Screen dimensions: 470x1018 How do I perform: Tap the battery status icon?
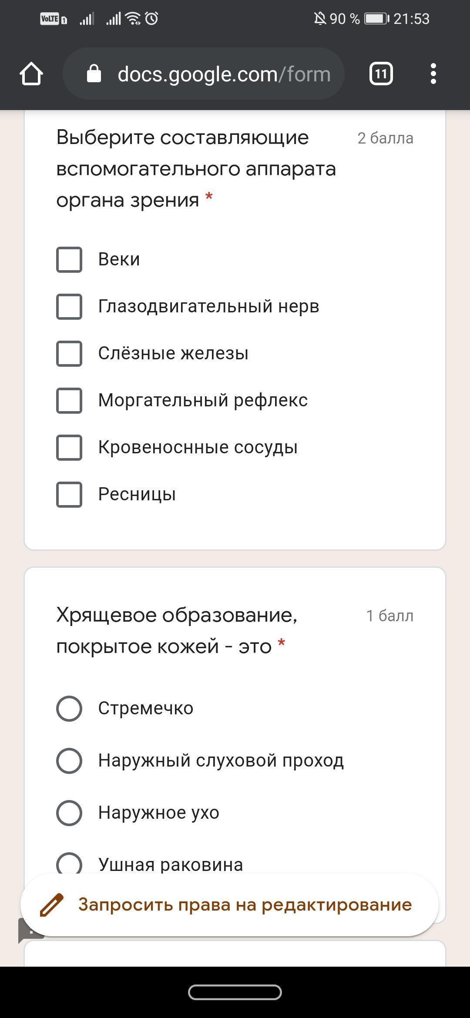tap(376, 19)
